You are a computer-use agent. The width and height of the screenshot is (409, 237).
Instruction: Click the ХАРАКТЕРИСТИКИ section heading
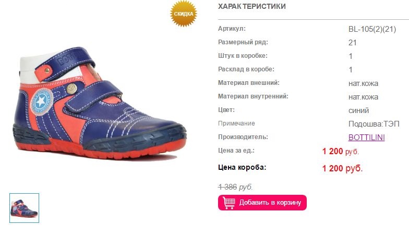251,6
